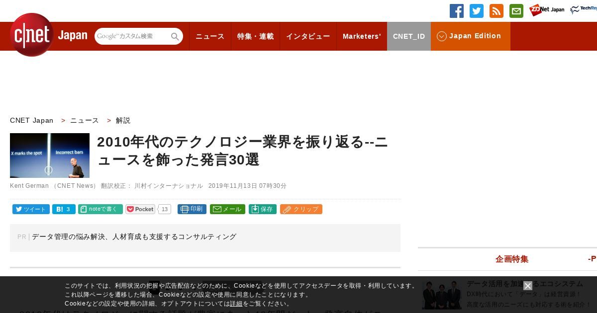The height and width of the screenshot is (313, 597).
Task: Clip article with クリップ button
Action: point(301,209)
